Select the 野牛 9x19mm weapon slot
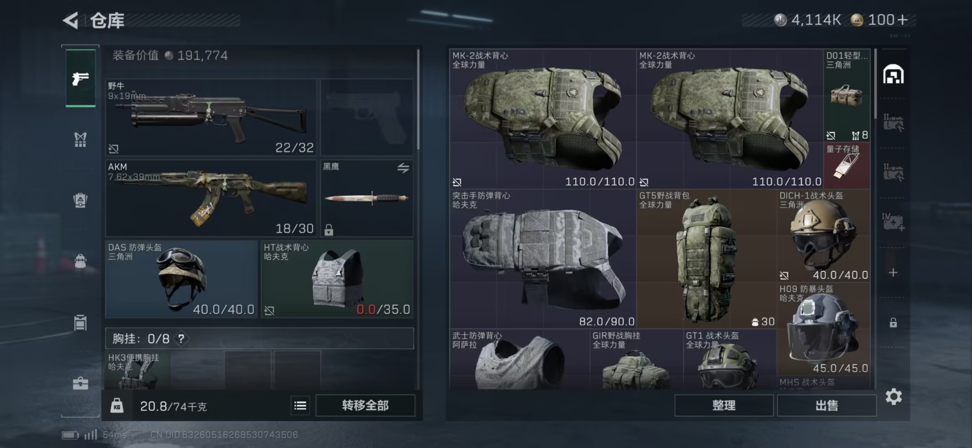The height and width of the screenshot is (448, 972). [211, 117]
